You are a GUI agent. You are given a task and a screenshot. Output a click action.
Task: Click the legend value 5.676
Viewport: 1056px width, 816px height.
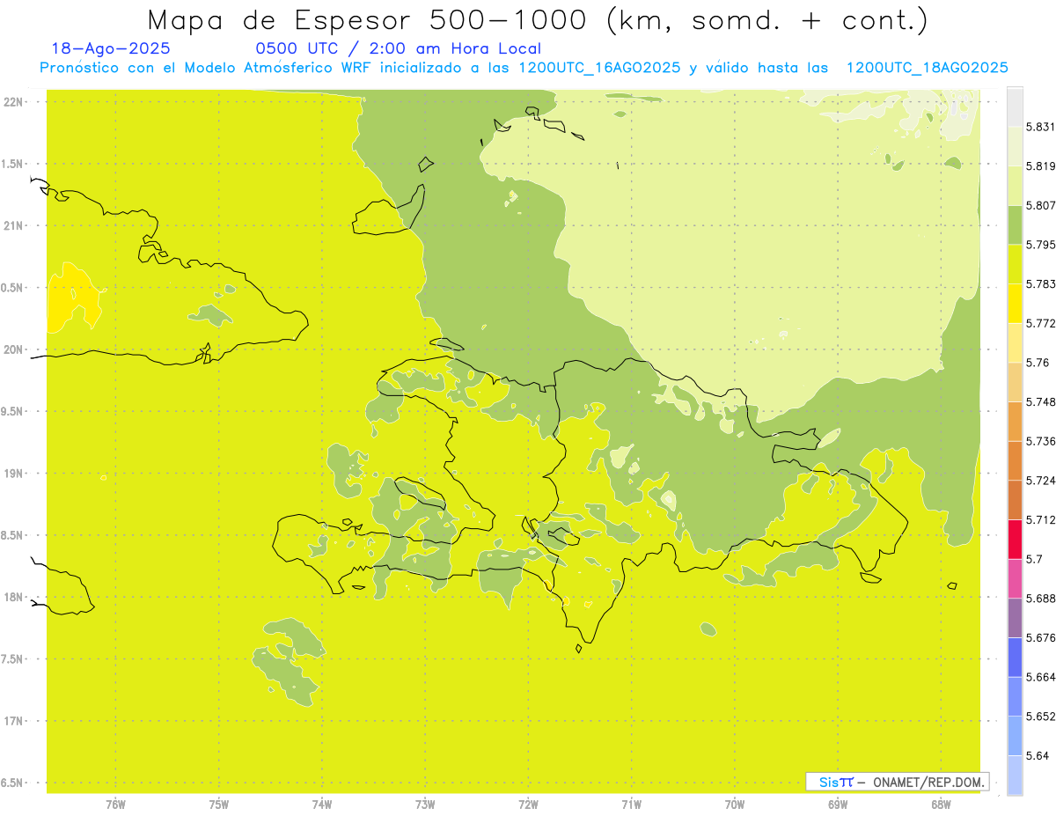point(1040,637)
